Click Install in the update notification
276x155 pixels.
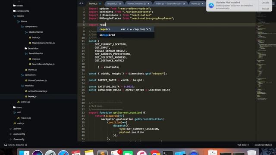point(265,9)
